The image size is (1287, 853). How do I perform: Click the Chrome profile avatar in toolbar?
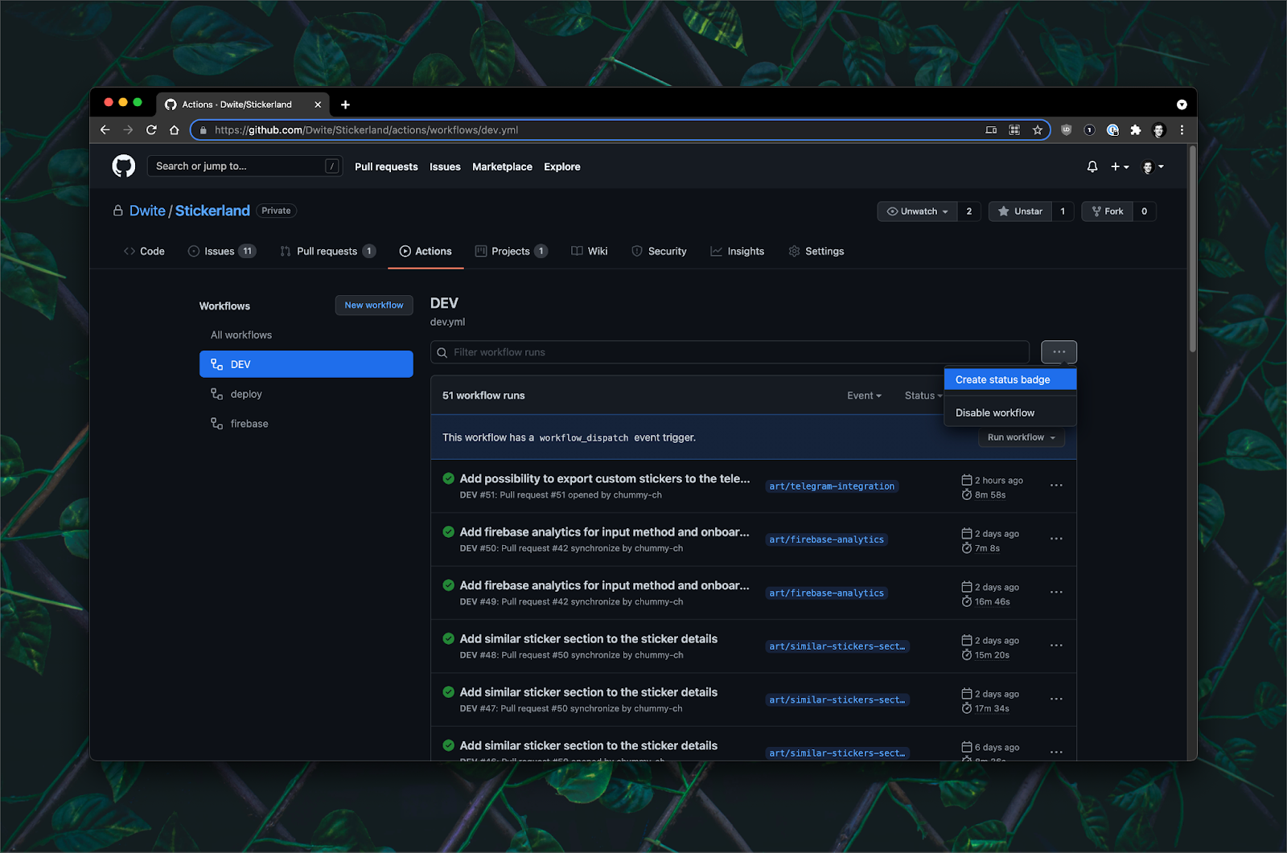1159,129
